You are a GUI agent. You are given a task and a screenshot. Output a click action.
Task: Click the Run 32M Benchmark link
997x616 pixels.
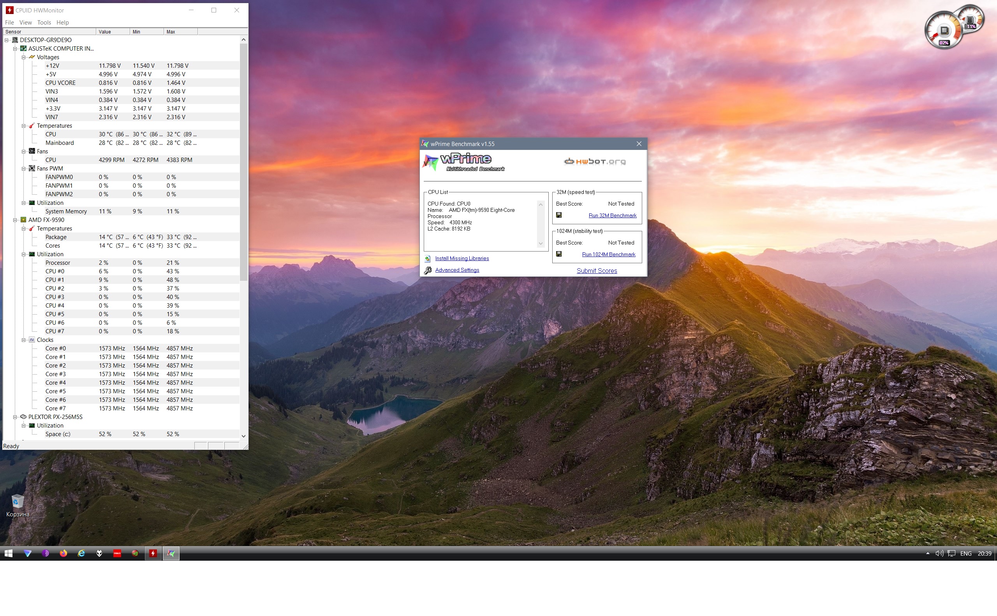click(x=612, y=215)
